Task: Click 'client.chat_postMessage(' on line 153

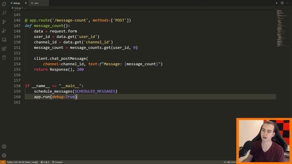Action: pos(61,59)
